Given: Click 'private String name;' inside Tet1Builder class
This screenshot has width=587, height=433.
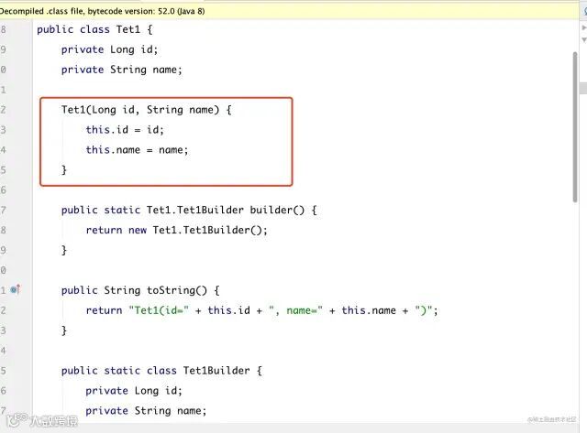Looking at the screenshot, I should [146, 411].
